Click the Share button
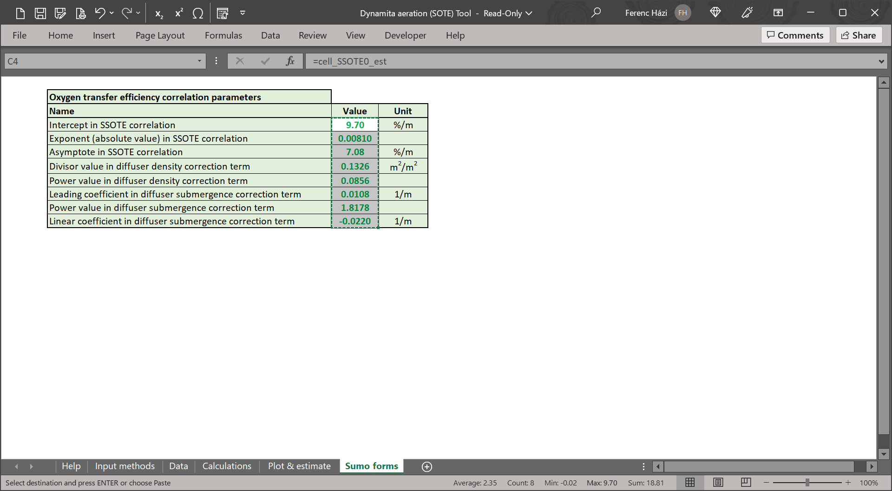Image resolution: width=892 pixels, height=491 pixels. tap(859, 35)
